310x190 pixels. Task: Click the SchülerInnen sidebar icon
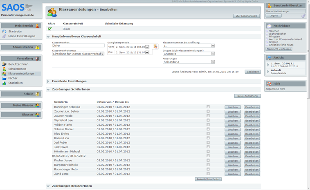point(4,69)
